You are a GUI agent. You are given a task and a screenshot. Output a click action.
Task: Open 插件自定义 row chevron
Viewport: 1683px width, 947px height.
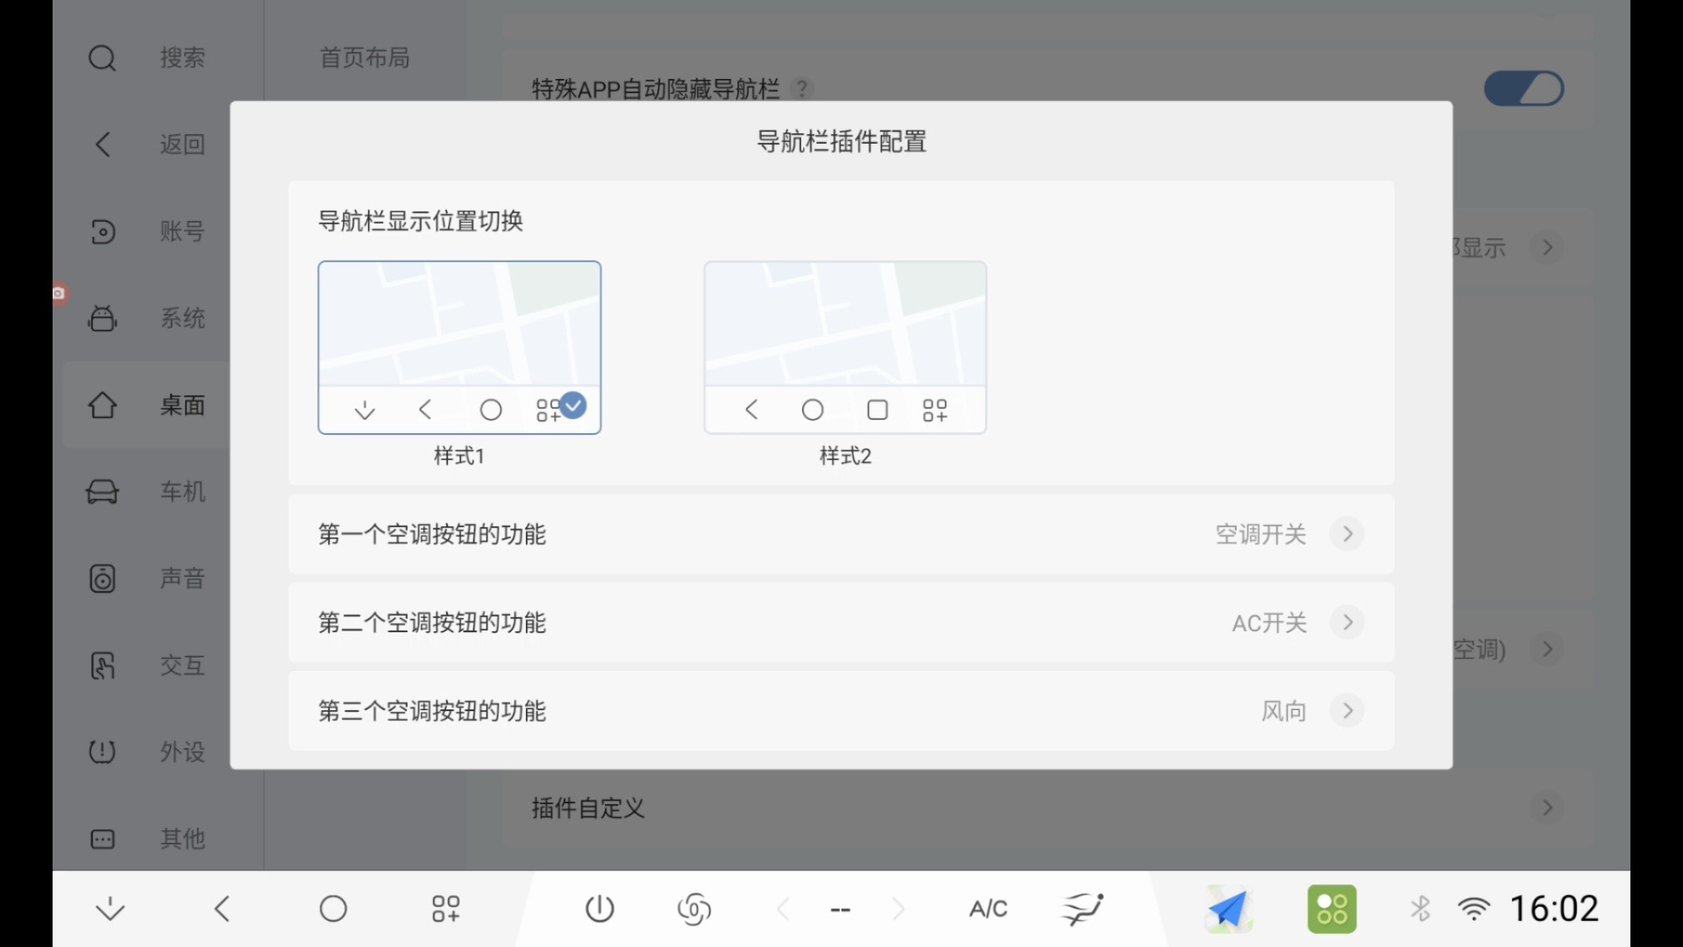(1547, 807)
